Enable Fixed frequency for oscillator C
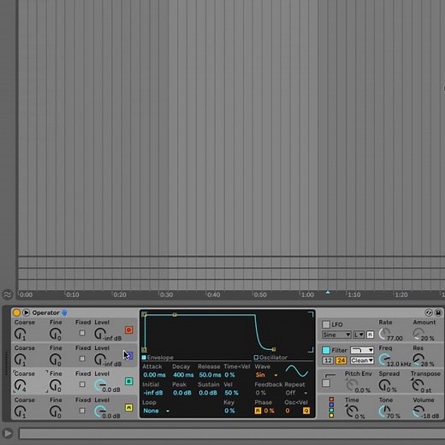Image resolution: width=445 pixels, height=445 pixels. click(82, 359)
